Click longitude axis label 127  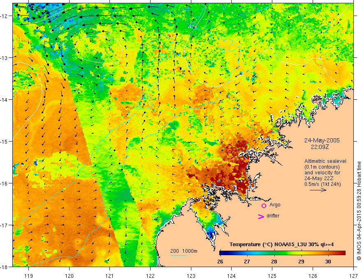pyautogui.click(x=353, y=276)
